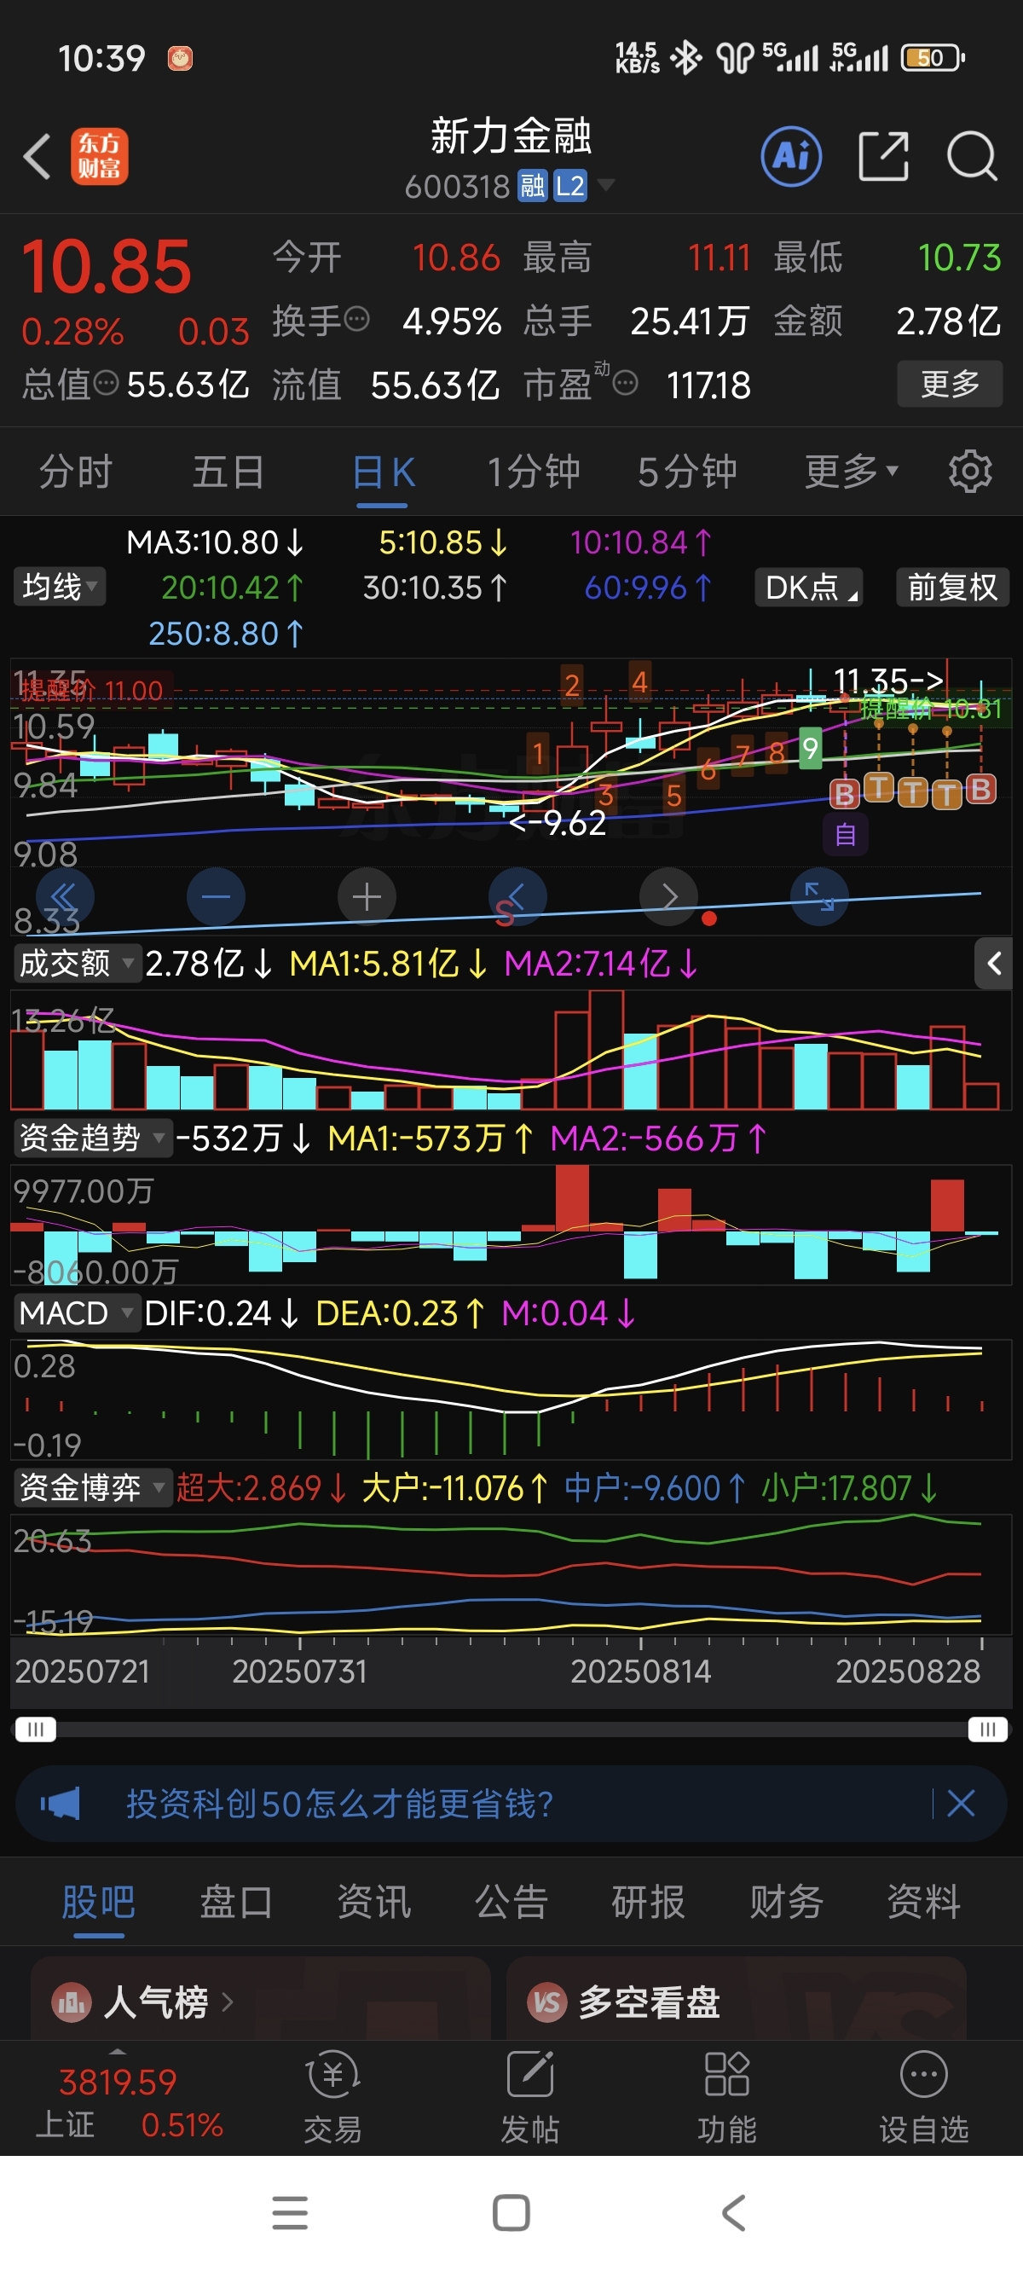Zoom out chart with minus button
Viewport: 1023px width, 2277px height.
point(216,897)
